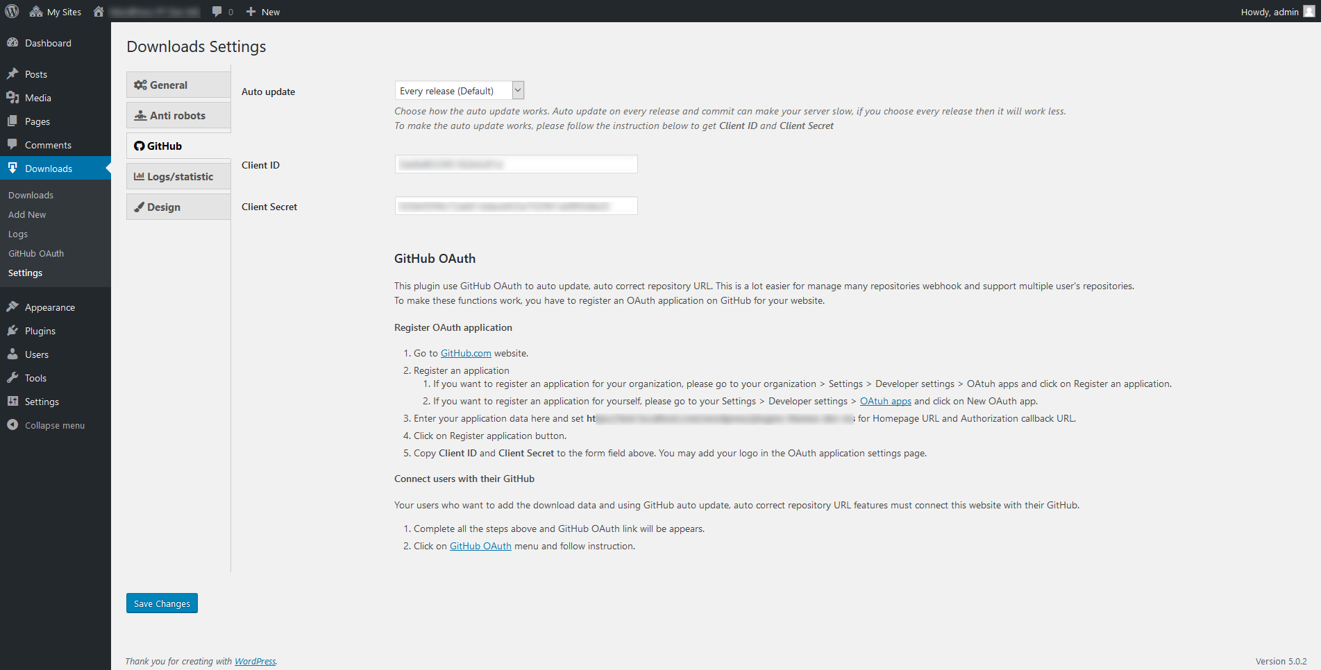
Task: Click the Posts pushpin icon
Action: pos(12,74)
